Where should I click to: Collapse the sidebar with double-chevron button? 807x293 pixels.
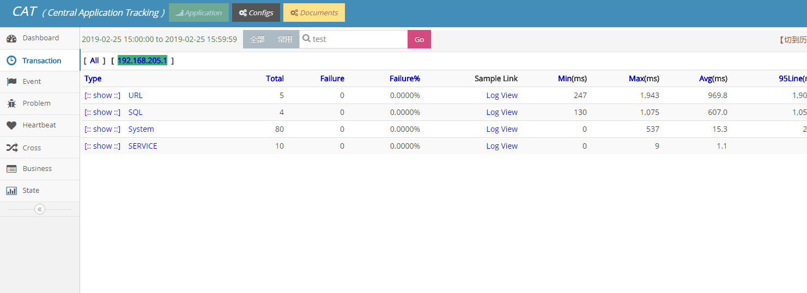[40, 209]
